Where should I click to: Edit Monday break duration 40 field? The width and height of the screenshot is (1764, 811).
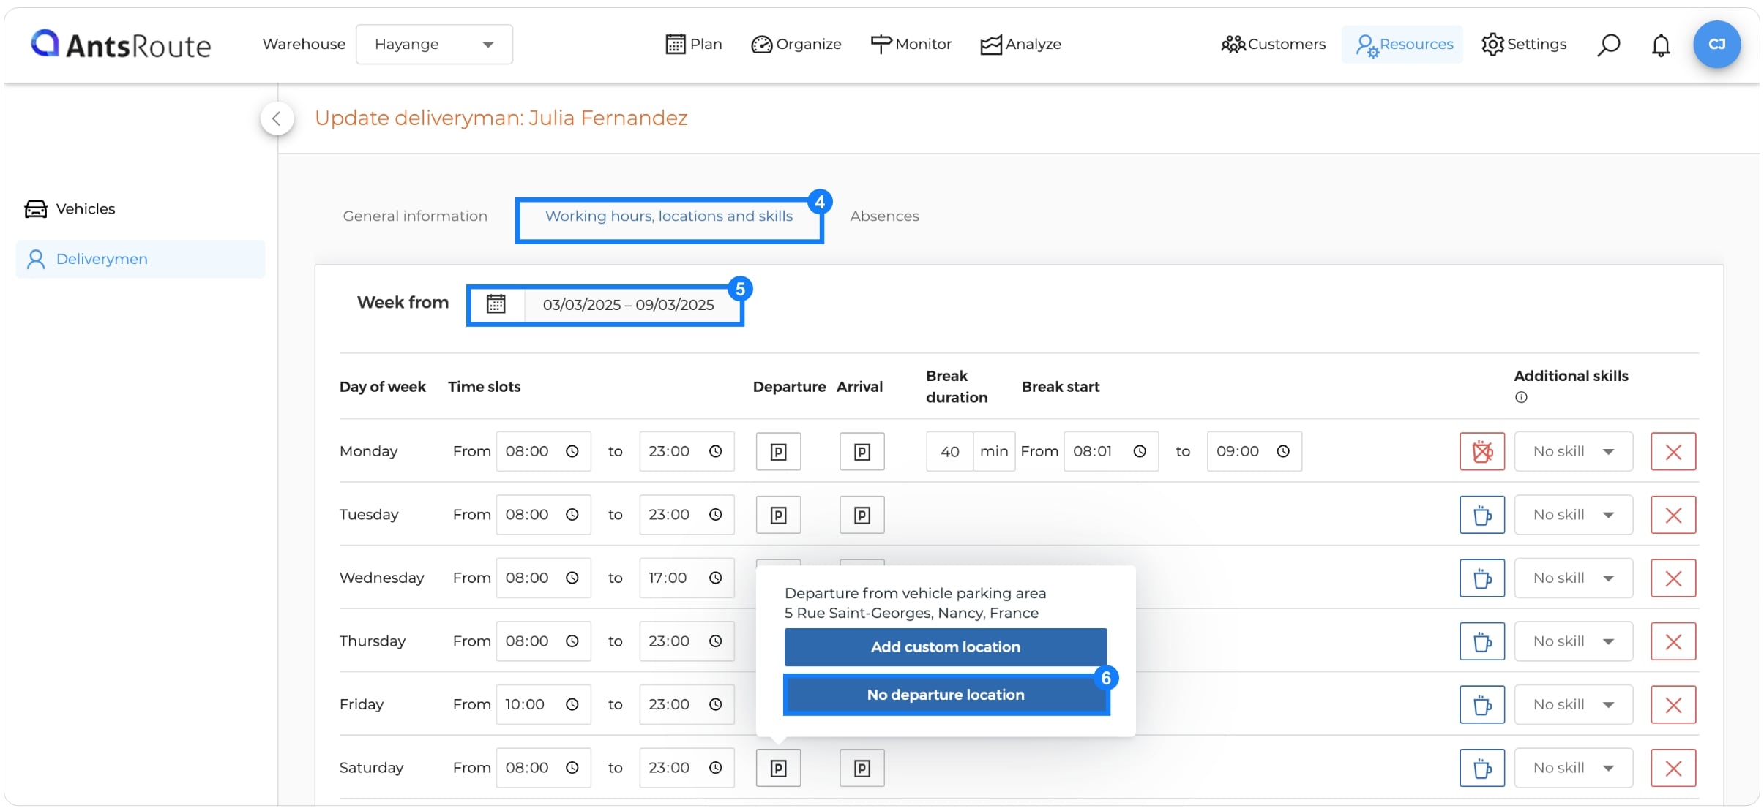click(949, 452)
